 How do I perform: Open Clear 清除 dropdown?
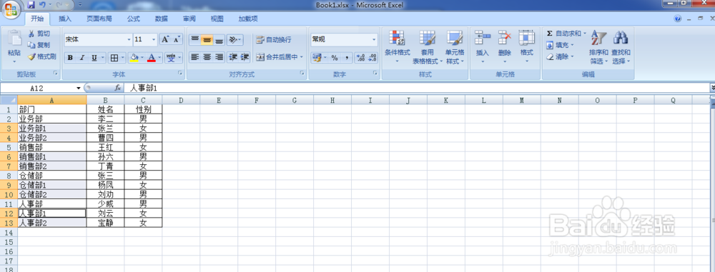pyautogui.click(x=561, y=57)
